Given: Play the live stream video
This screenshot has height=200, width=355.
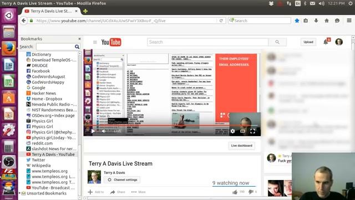Looking at the screenshot, I should click(x=93, y=131).
